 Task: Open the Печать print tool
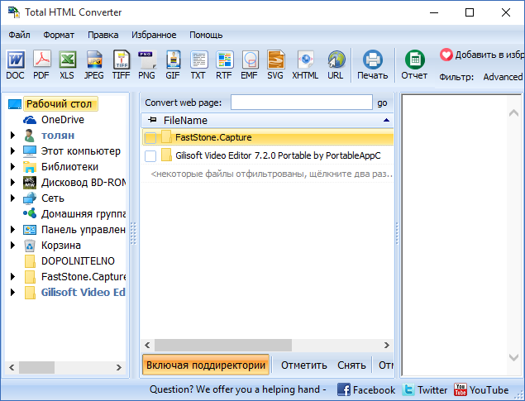click(x=372, y=64)
